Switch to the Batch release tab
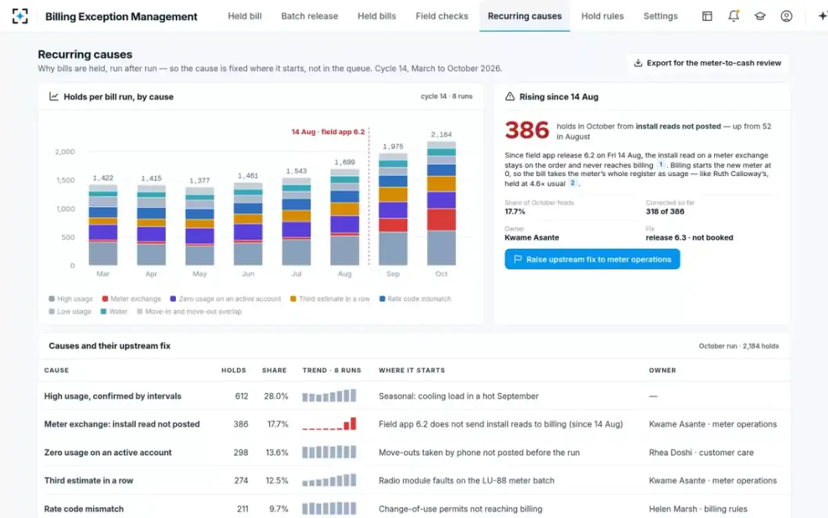 click(310, 16)
